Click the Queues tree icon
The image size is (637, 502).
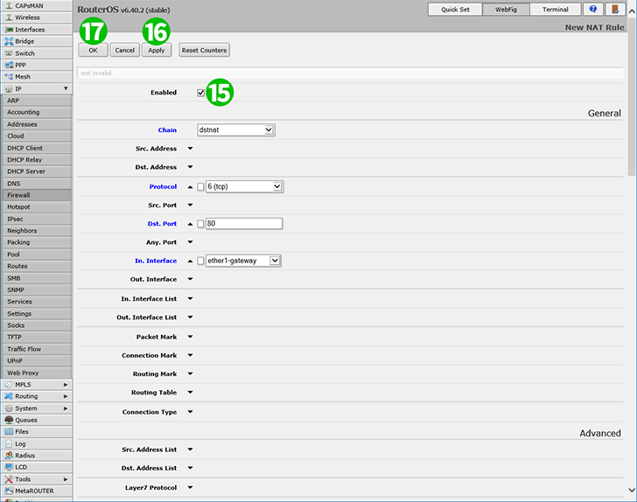[9, 420]
